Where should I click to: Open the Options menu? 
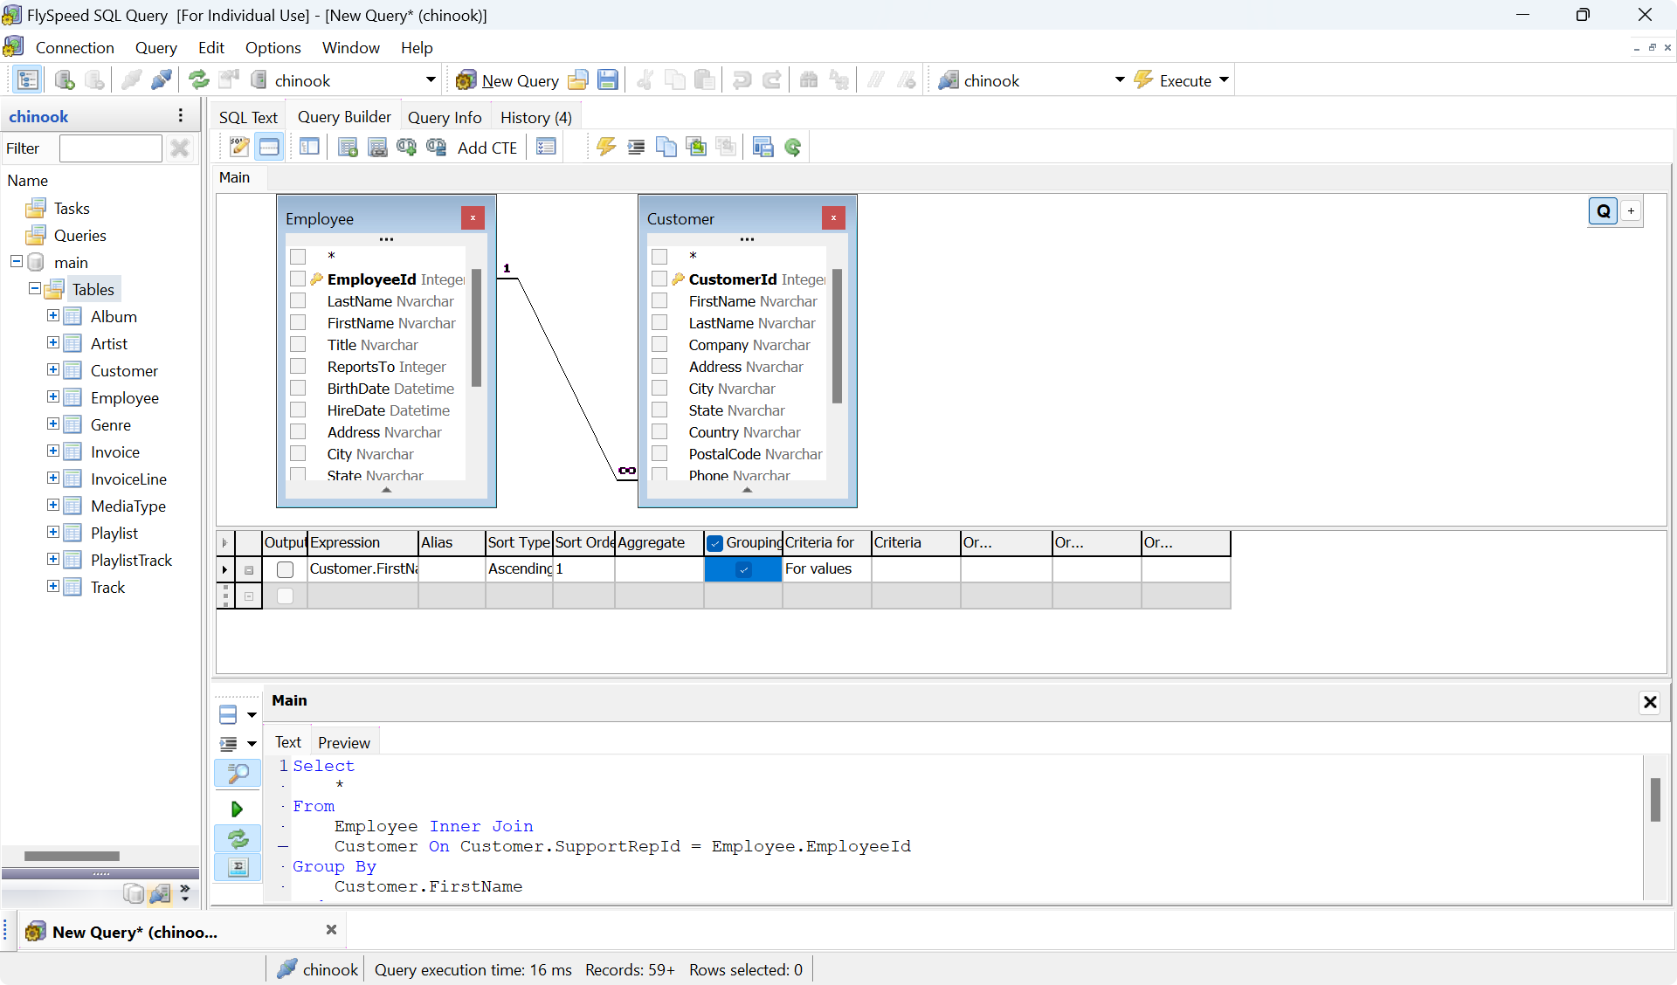pos(273,48)
